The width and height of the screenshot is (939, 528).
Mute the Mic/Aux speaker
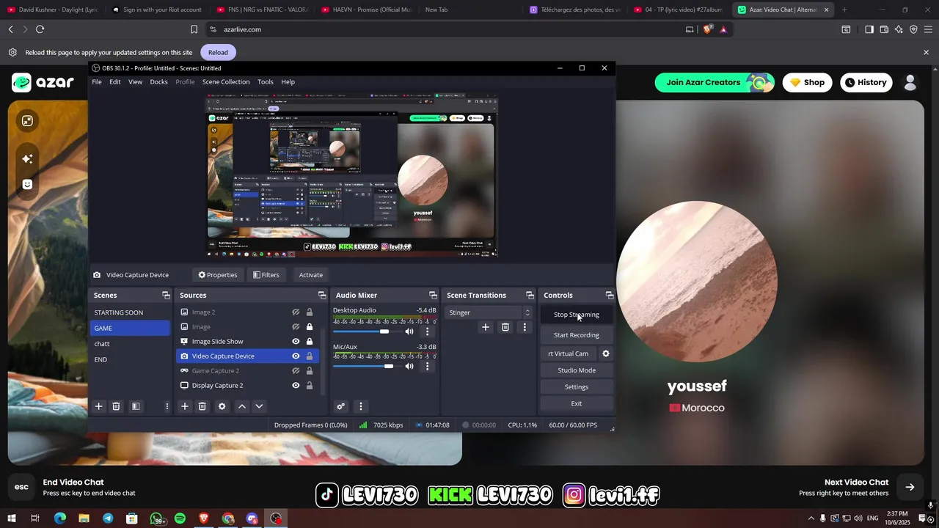pos(409,366)
